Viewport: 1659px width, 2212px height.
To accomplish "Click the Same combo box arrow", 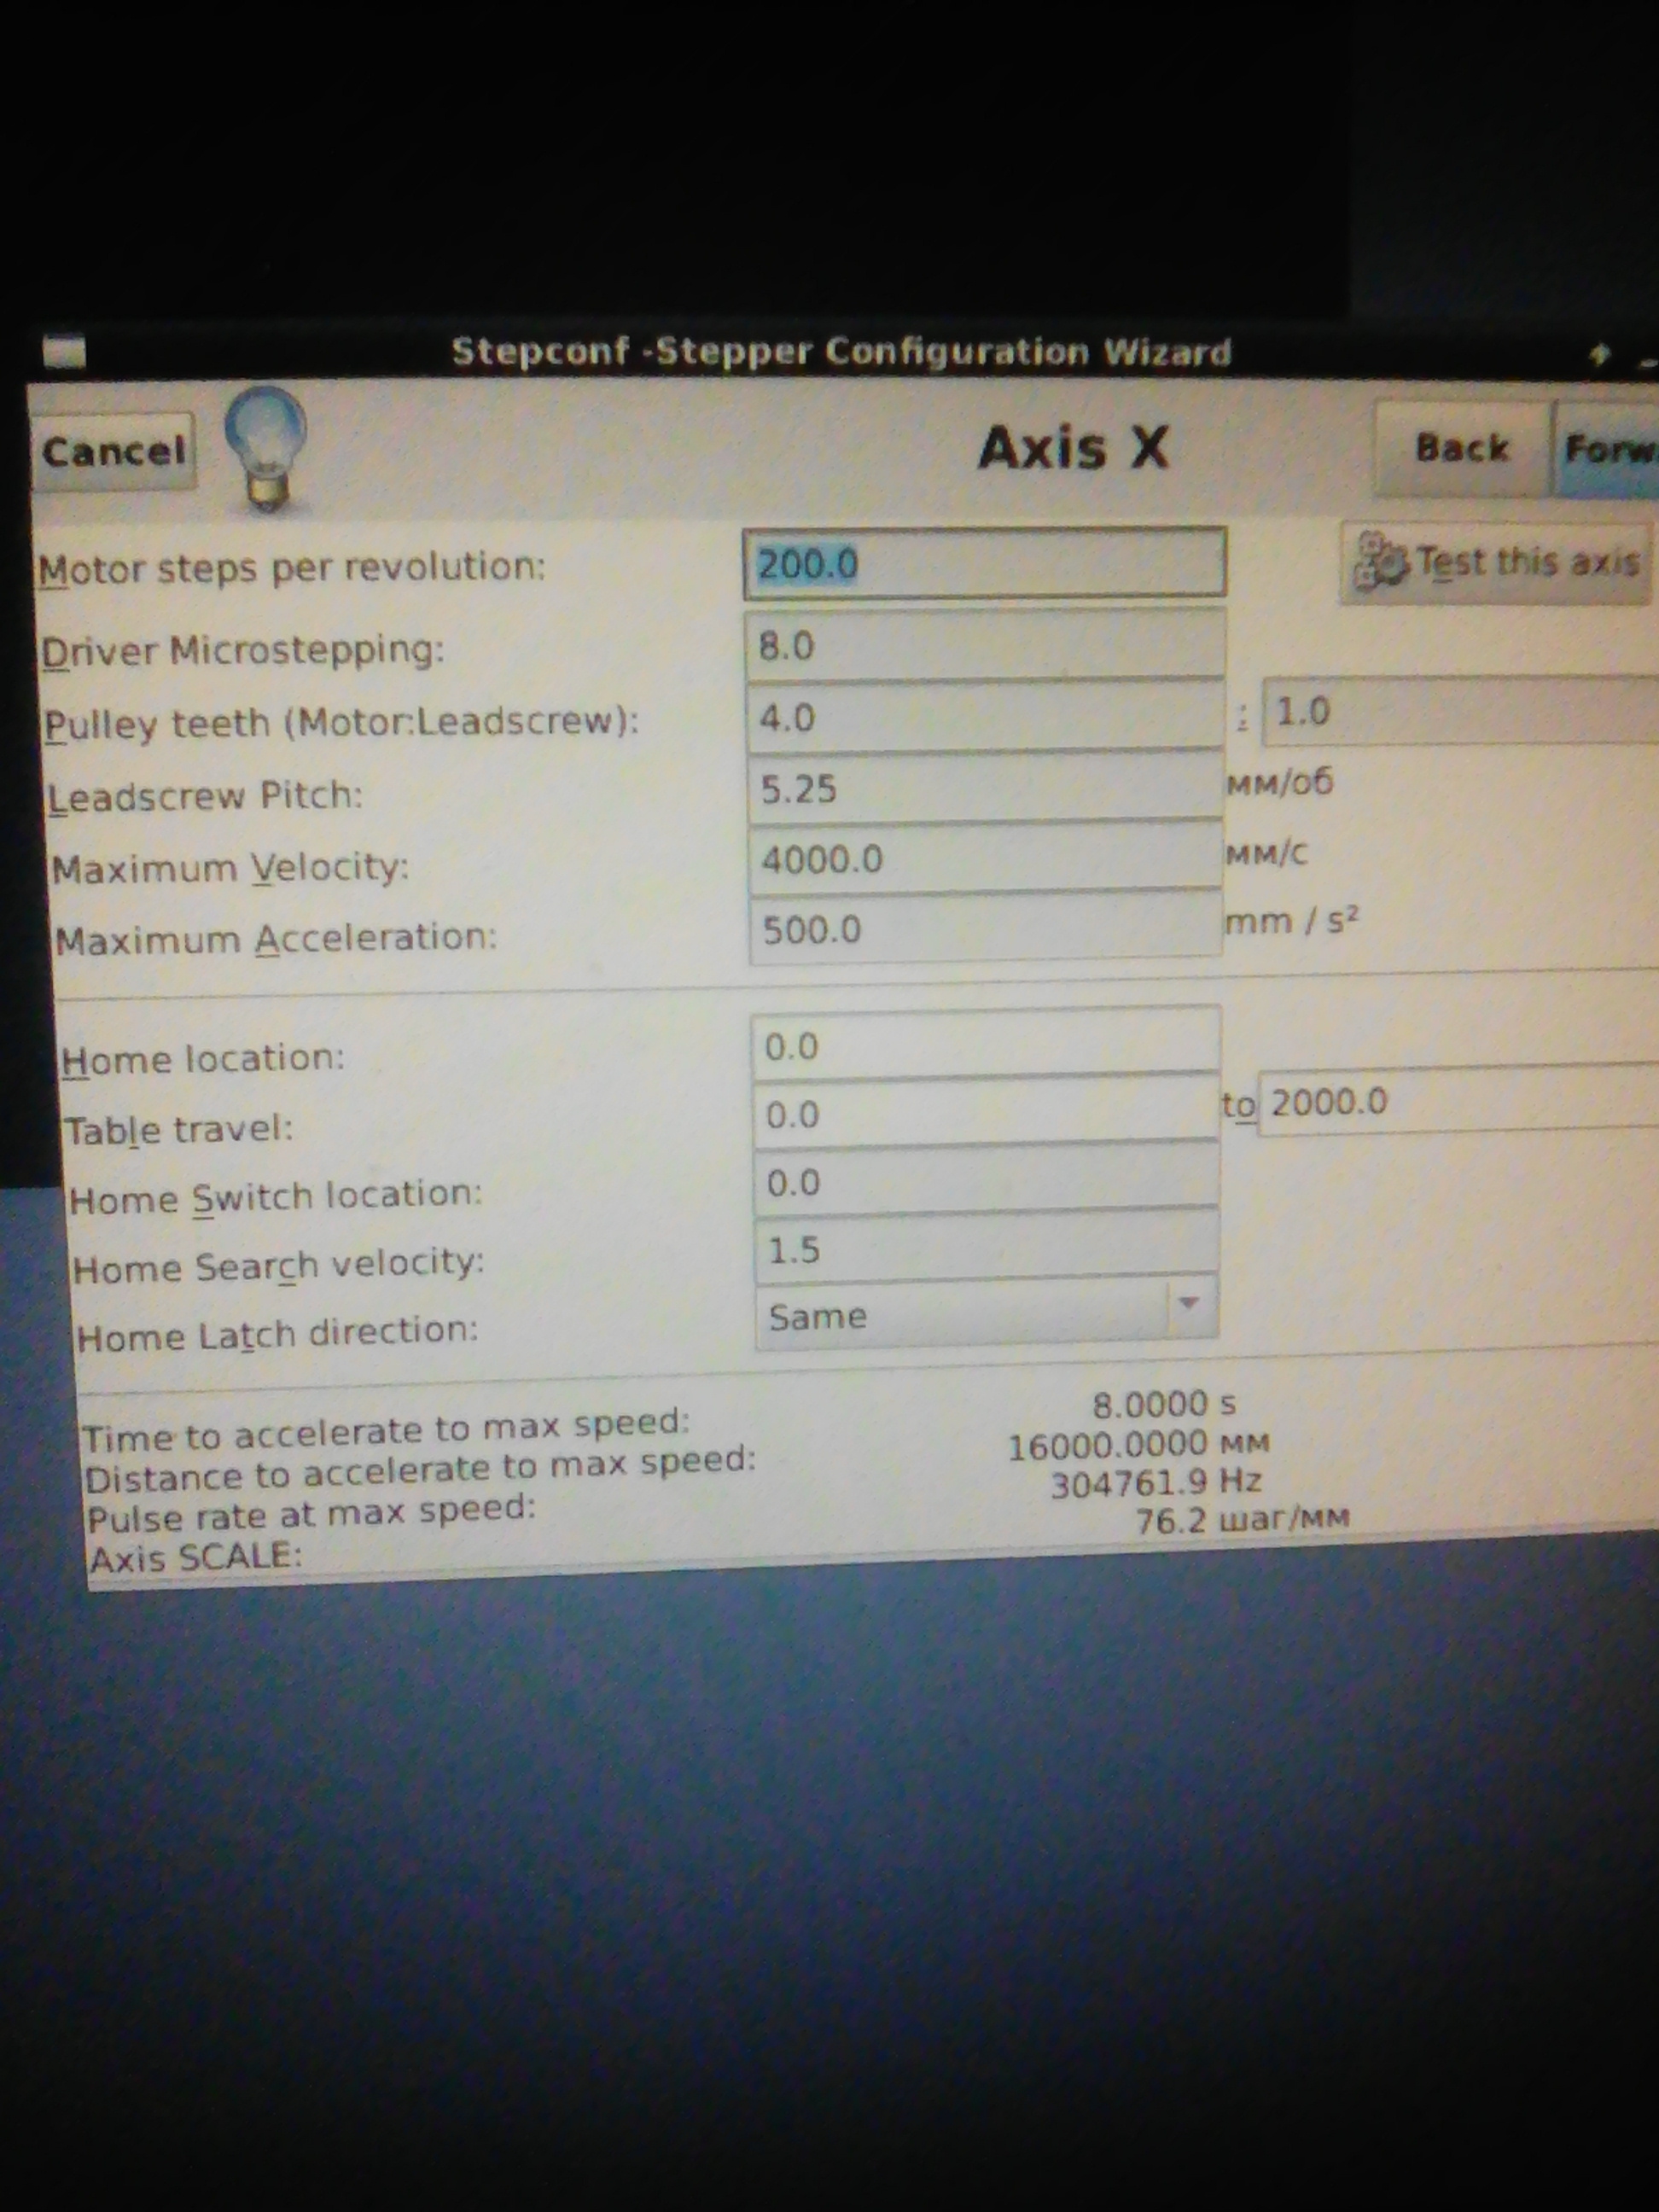I will pos(1189,1305).
